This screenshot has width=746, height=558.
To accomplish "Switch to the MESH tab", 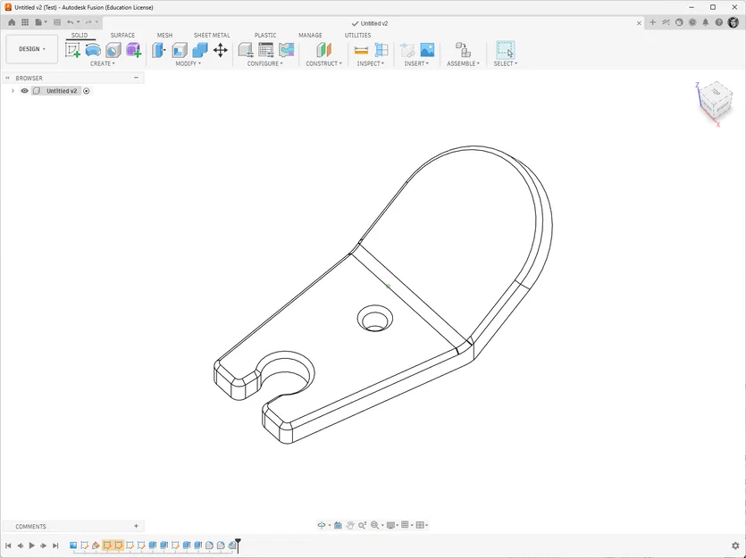I will click(x=164, y=35).
